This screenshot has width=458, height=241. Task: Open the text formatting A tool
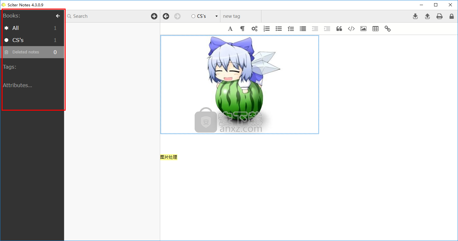pos(230,29)
